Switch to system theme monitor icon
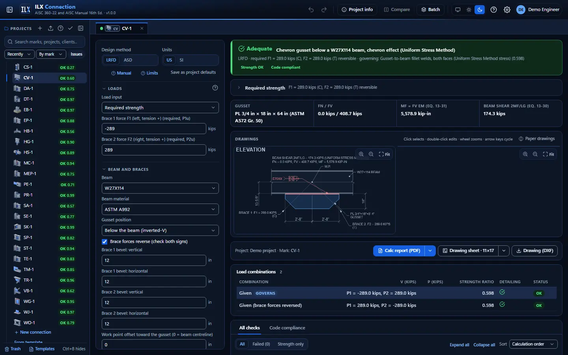 (x=458, y=9)
